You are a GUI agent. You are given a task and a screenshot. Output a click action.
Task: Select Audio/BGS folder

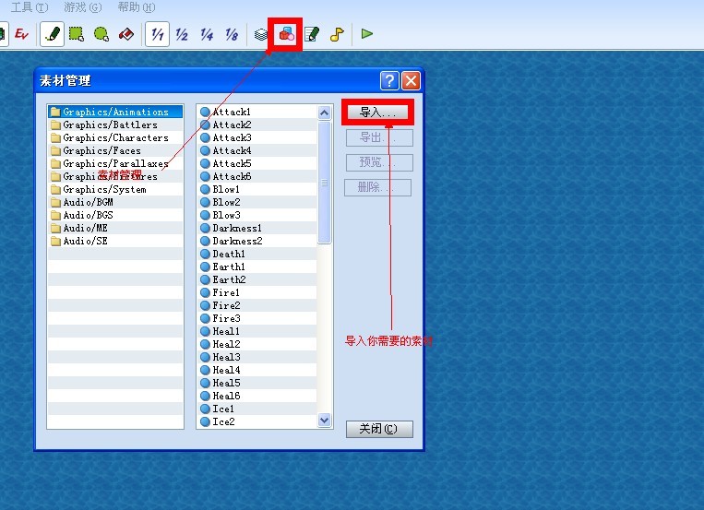pyautogui.click(x=115, y=215)
